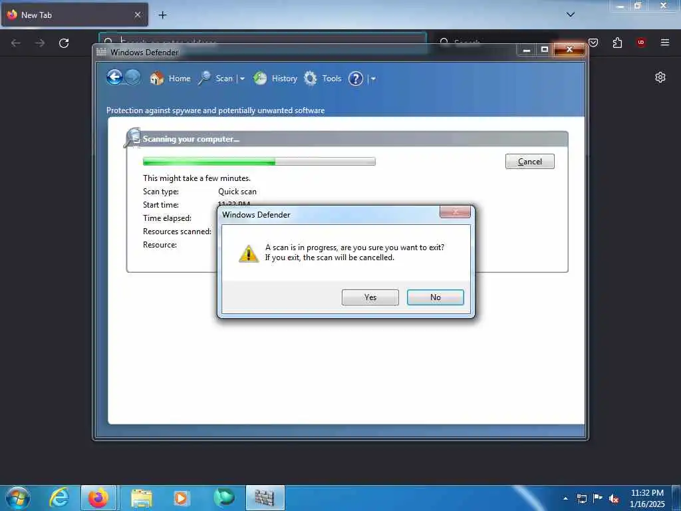This screenshot has height=511, width=681.
Task: Close the Windows Defender main window
Action: tap(569, 49)
